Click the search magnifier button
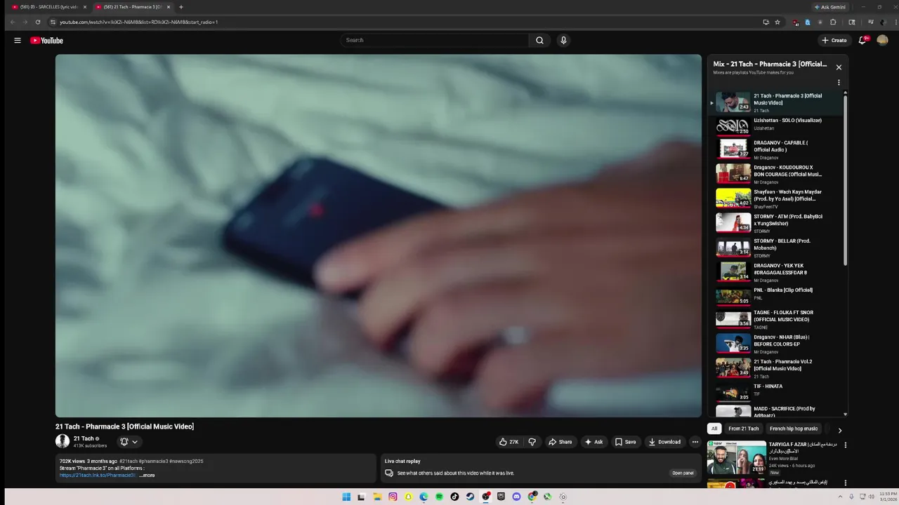Viewport: 899px width, 505px height. click(539, 40)
